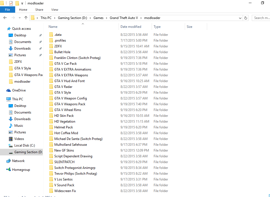The image size is (270, 197).
Task: Click New folder icon in title bar
Action: (17, 3)
